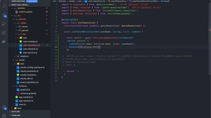Click the test folder icon under user

click(21, 38)
